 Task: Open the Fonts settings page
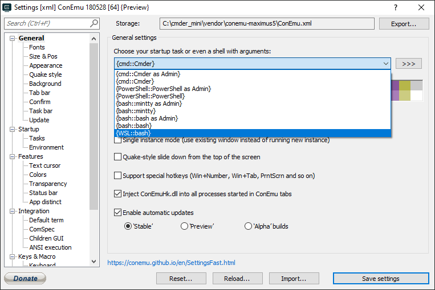point(37,47)
